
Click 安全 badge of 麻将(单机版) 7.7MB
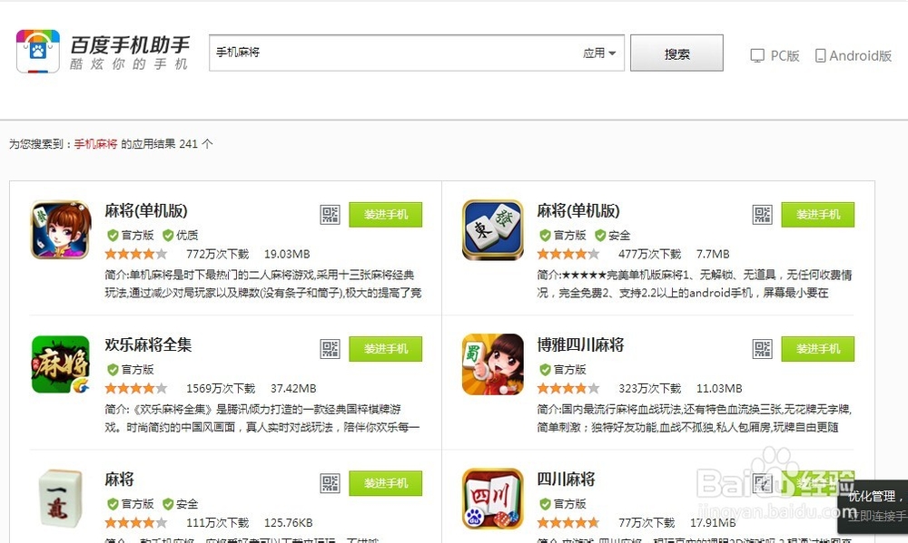point(612,235)
